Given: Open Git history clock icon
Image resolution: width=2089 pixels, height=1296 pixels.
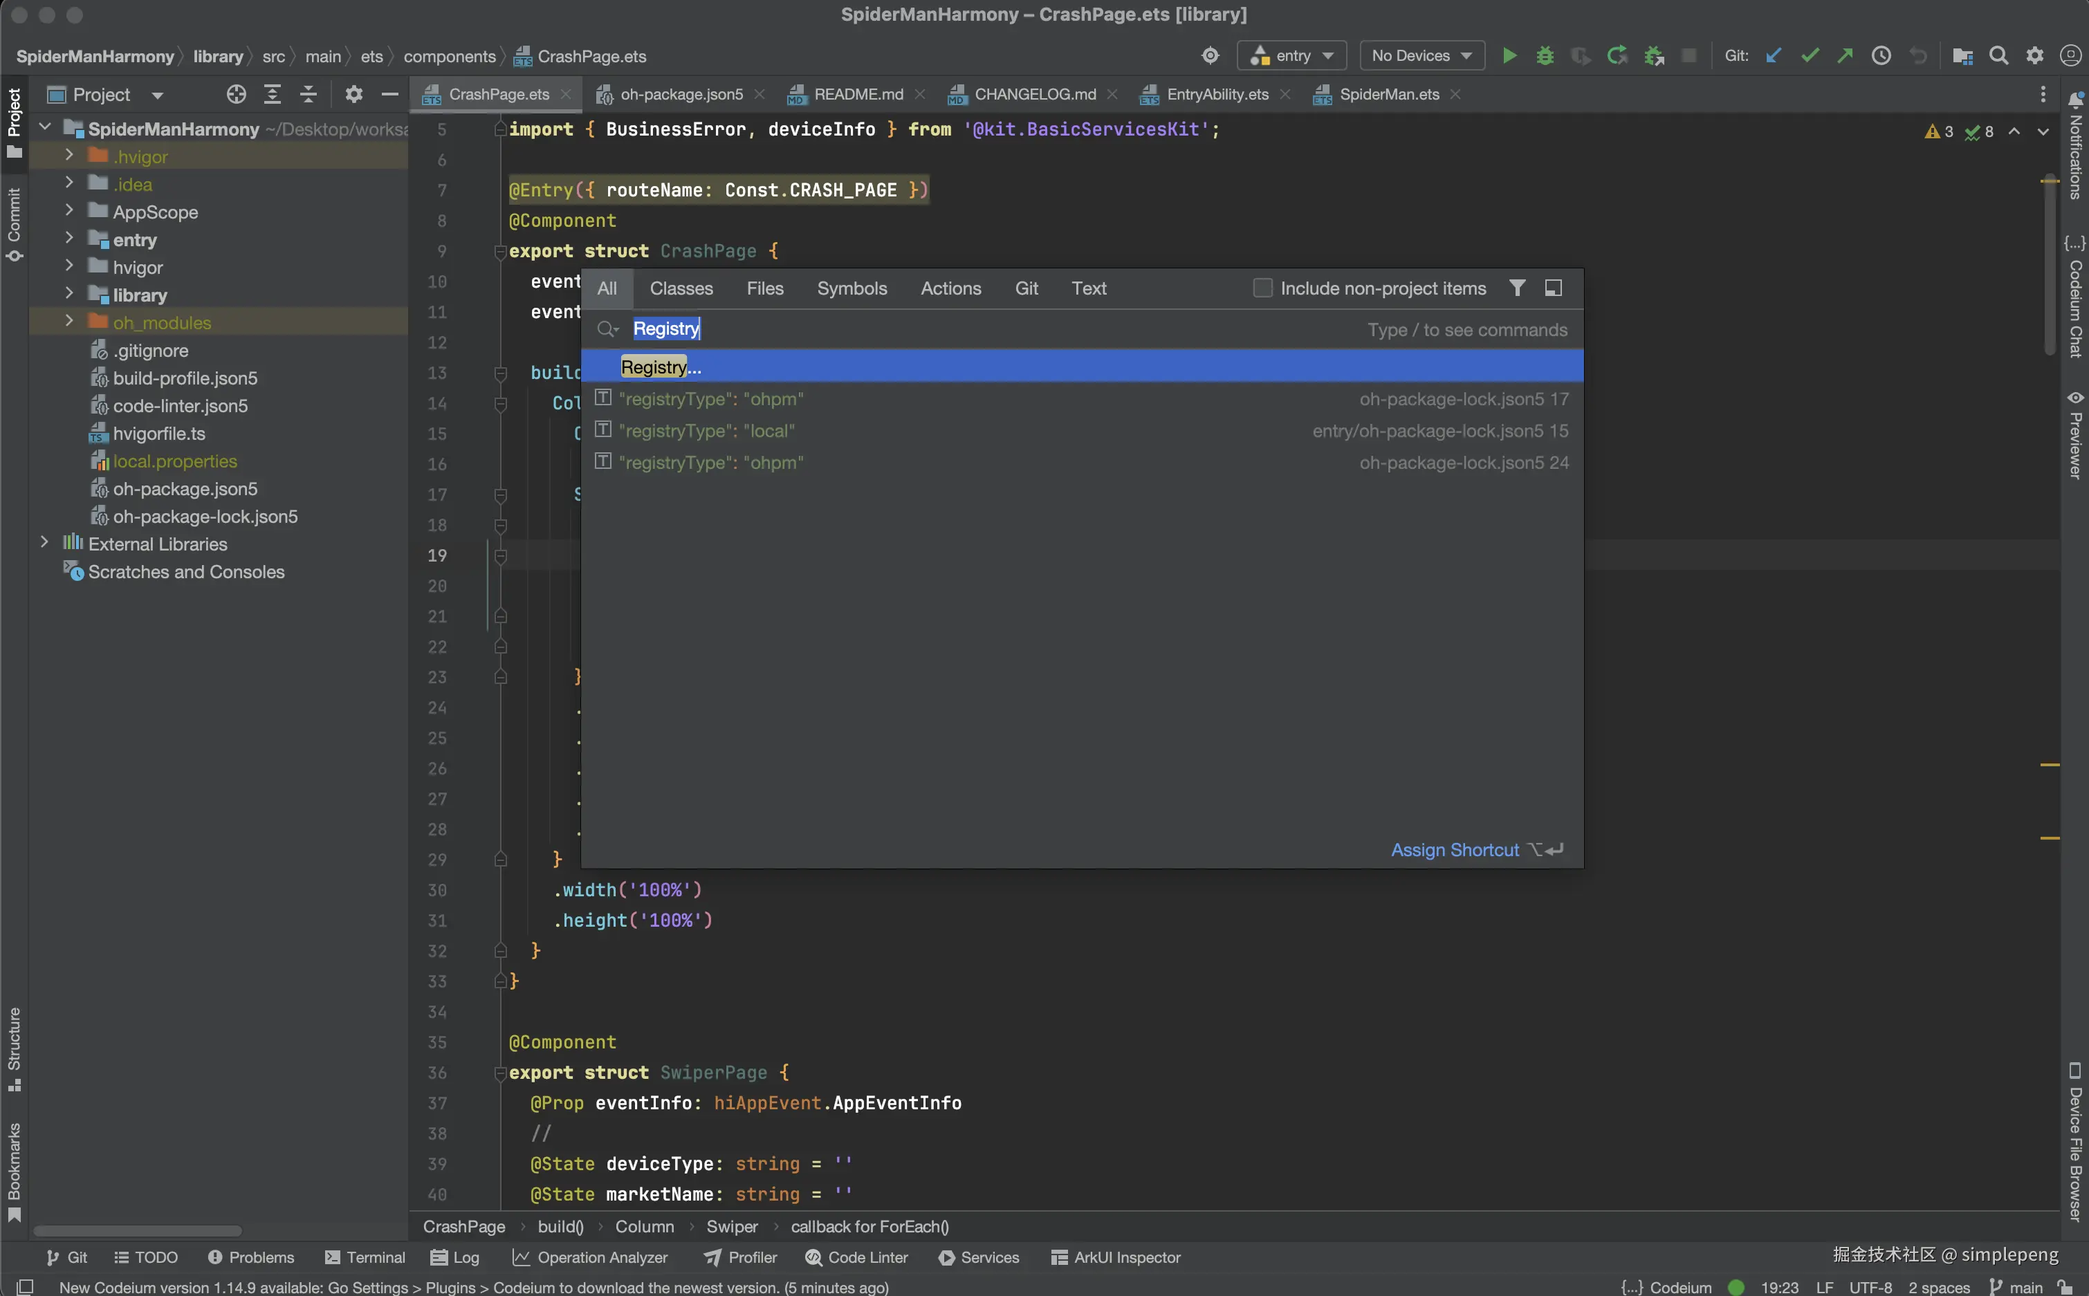Looking at the screenshot, I should coord(1881,56).
